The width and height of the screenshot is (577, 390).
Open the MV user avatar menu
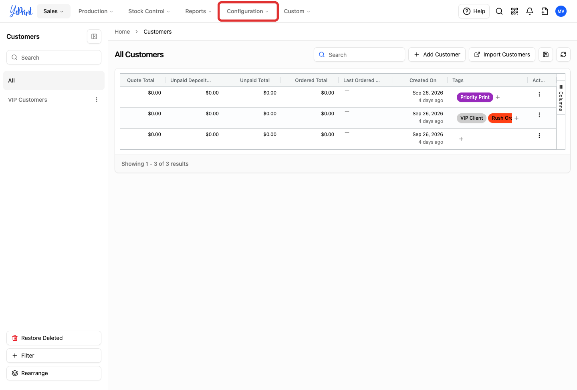tap(561, 11)
